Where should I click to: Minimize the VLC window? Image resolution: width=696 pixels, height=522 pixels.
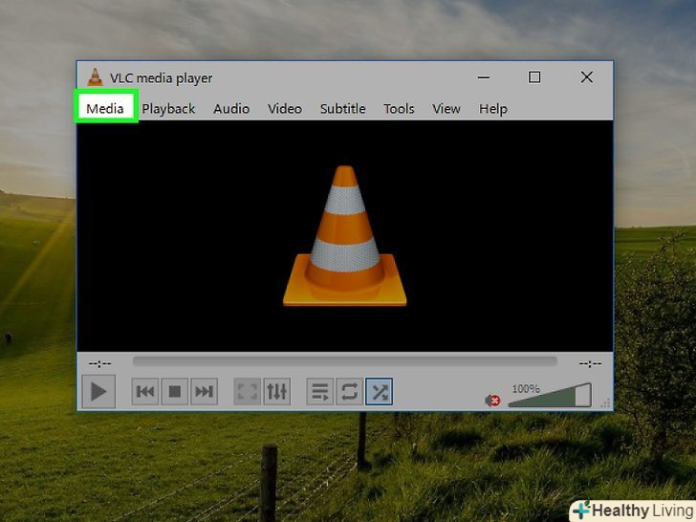tap(484, 77)
